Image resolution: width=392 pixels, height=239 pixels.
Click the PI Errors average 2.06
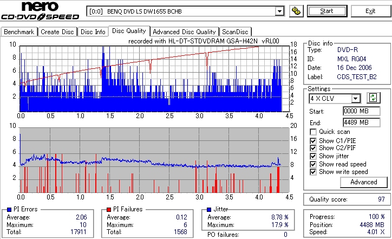click(x=81, y=217)
